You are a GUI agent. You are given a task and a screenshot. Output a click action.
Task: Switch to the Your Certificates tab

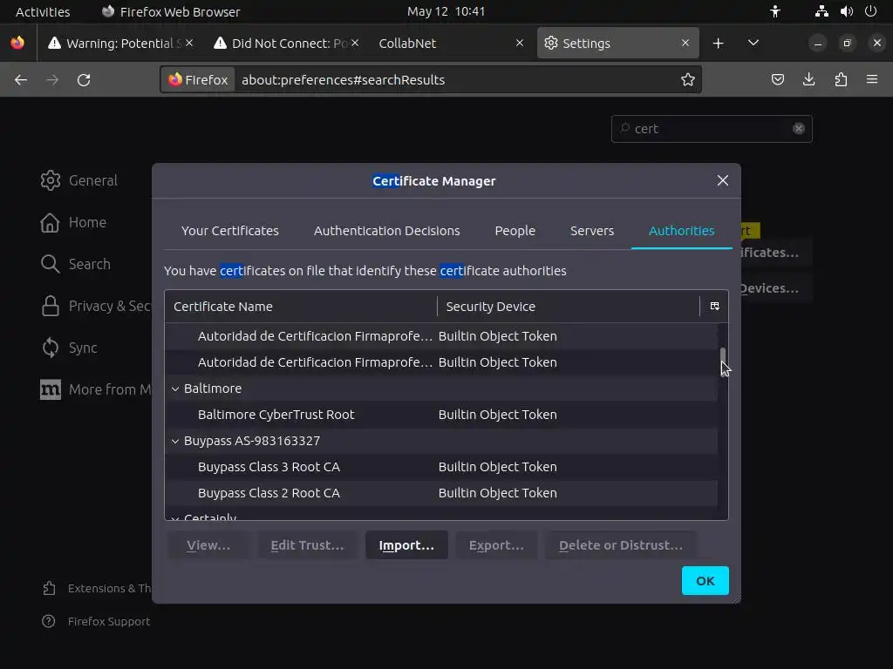click(230, 230)
